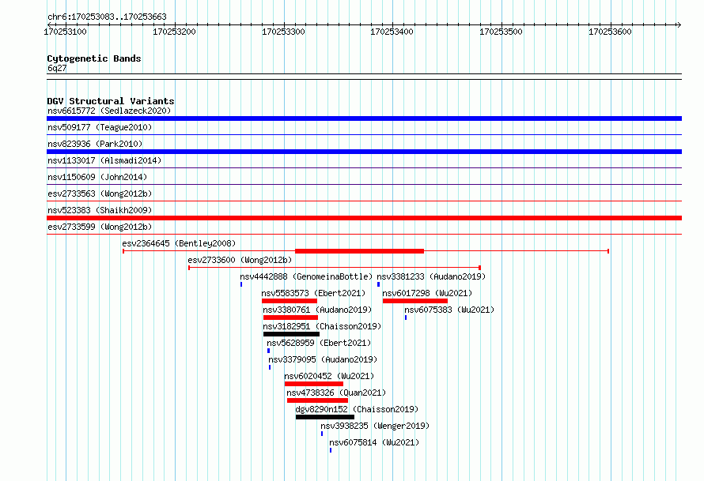Click the 170253200 ruler position label

pos(174,32)
